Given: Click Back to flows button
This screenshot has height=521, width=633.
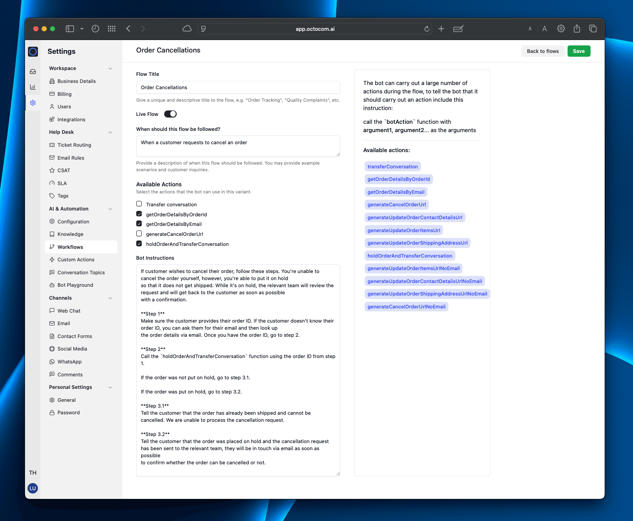Looking at the screenshot, I should tap(543, 51).
